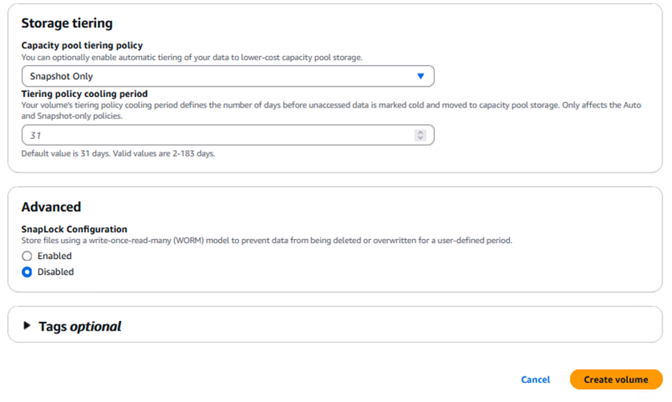Click the blue dropdown arrow beside Snapshot Only
672x402 pixels.
421,76
